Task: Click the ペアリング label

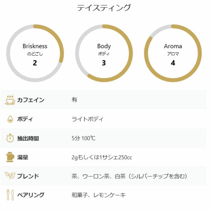Action: click(31, 195)
